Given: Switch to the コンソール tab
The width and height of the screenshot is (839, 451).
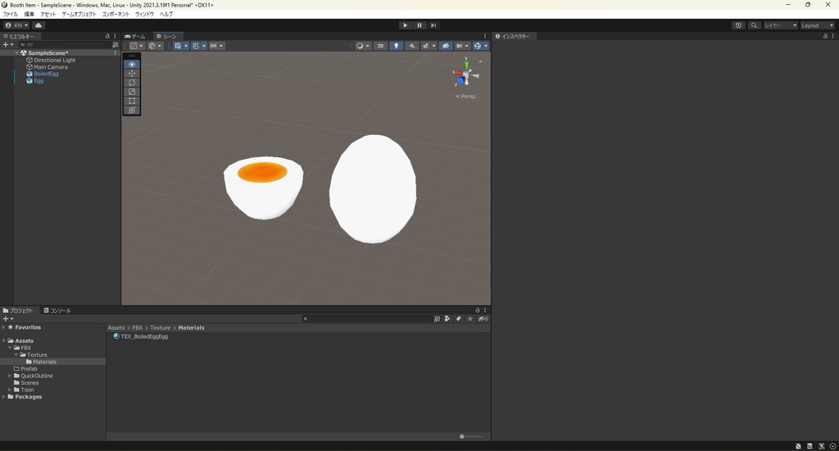Looking at the screenshot, I should (x=57, y=310).
